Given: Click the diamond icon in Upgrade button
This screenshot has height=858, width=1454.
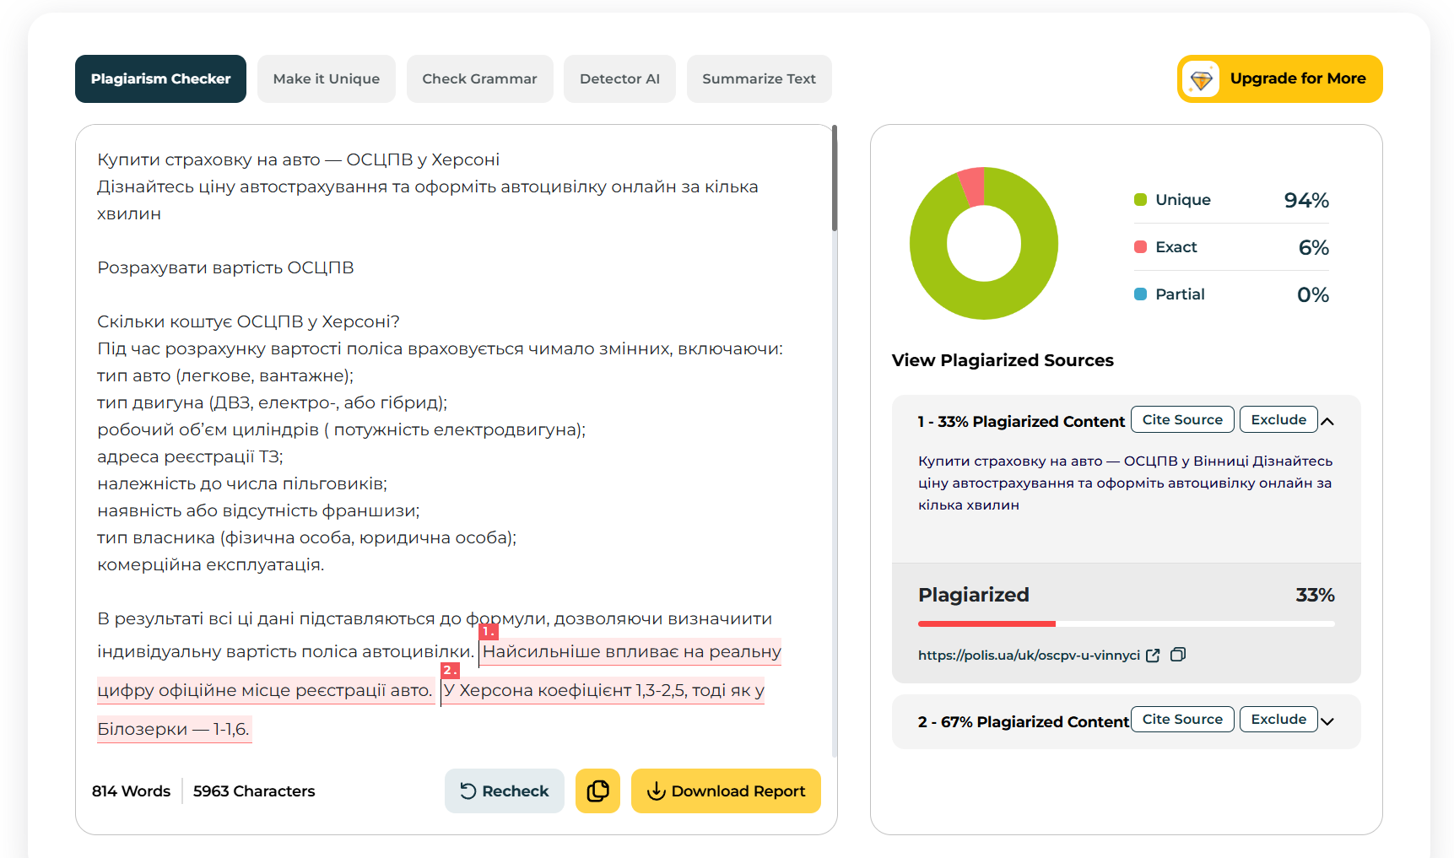Looking at the screenshot, I should click(1201, 79).
